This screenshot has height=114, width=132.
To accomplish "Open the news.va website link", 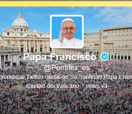I will point(97,86).
